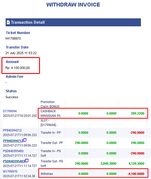Click the Transfer Date label

(x=17, y=47)
